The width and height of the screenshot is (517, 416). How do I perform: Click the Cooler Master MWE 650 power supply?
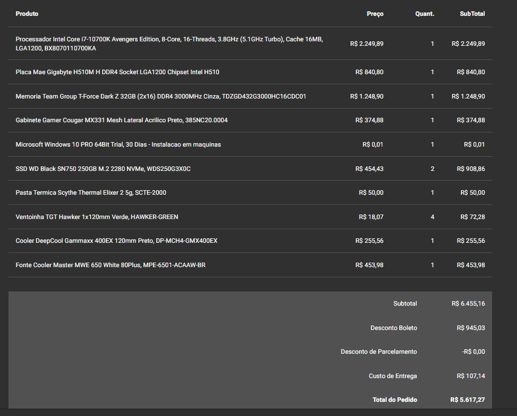[110, 265]
